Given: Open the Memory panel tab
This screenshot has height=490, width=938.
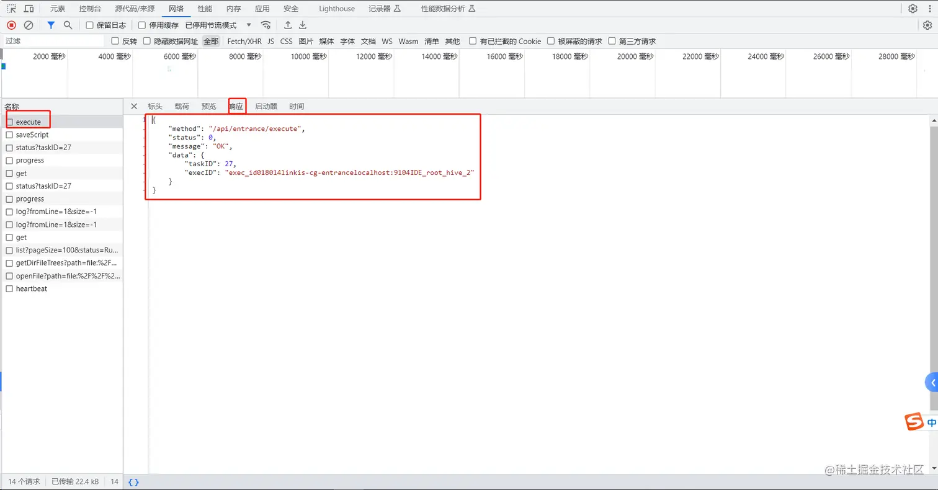Looking at the screenshot, I should click(233, 9).
